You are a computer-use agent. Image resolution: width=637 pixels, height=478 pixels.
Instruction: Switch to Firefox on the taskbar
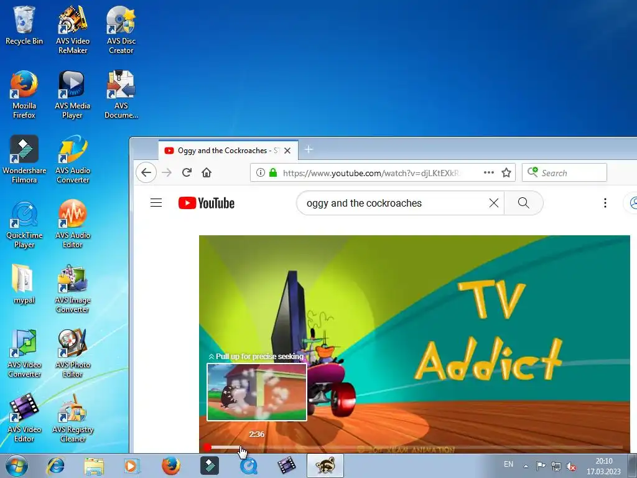[170, 466]
